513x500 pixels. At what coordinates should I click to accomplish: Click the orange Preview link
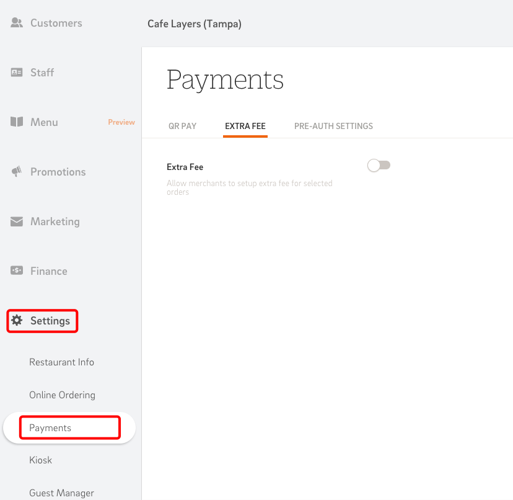coord(121,122)
